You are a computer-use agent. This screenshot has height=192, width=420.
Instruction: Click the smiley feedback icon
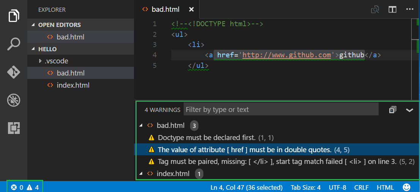point(406,187)
